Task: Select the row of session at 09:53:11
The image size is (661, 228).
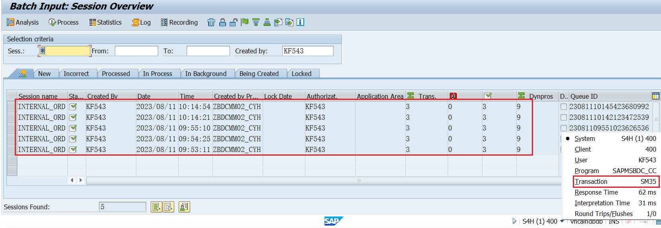Action: 12,150
